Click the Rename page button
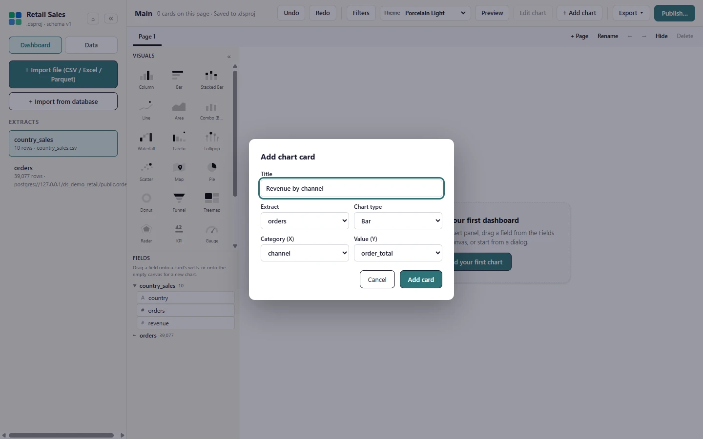 608,36
